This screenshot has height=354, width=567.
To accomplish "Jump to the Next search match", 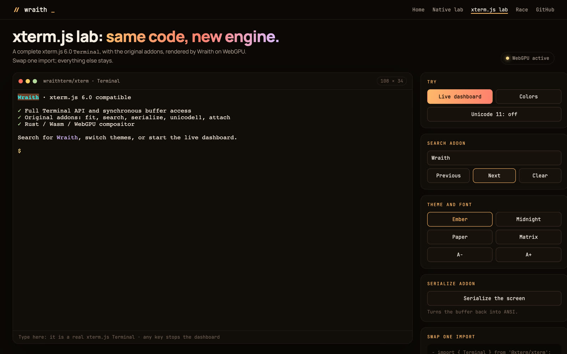I will pos(494,176).
